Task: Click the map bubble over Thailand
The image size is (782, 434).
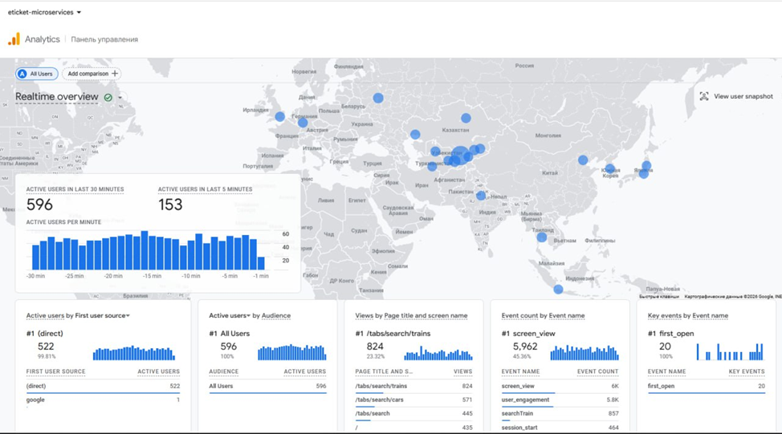Action: click(542, 237)
